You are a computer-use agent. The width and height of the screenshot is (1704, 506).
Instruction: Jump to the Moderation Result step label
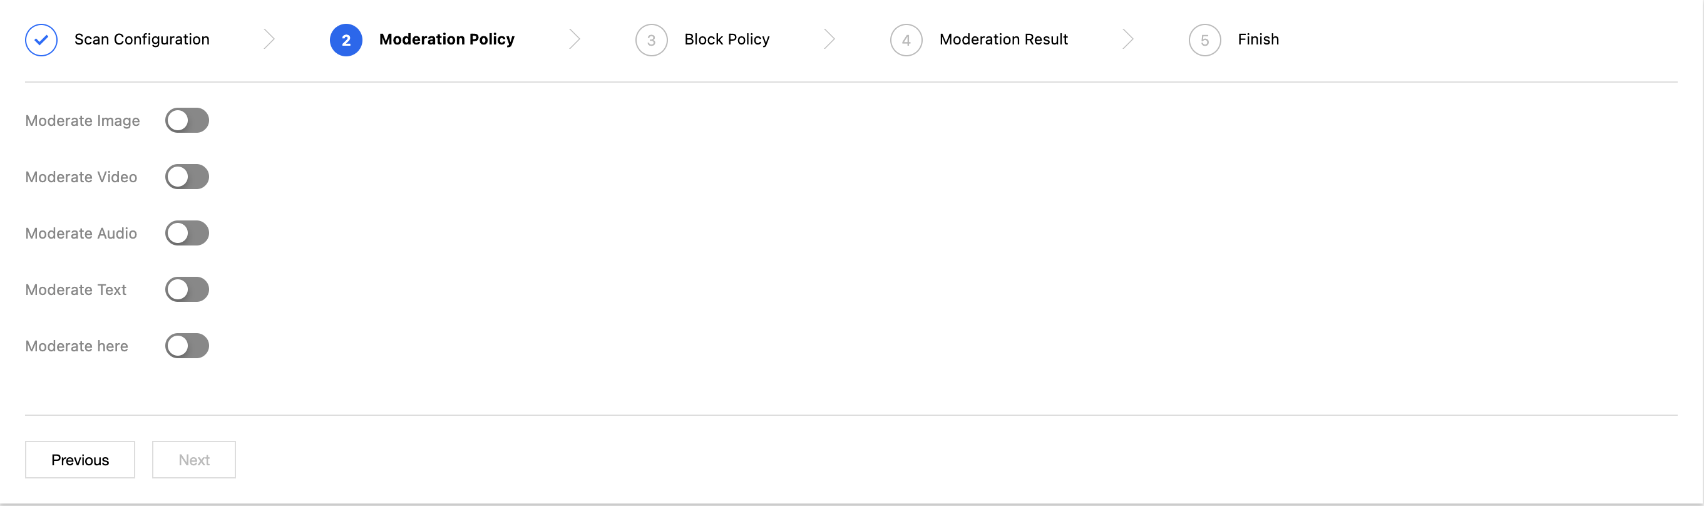(1003, 39)
